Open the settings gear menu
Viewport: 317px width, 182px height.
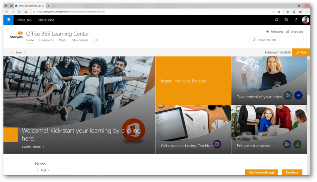(286, 20)
